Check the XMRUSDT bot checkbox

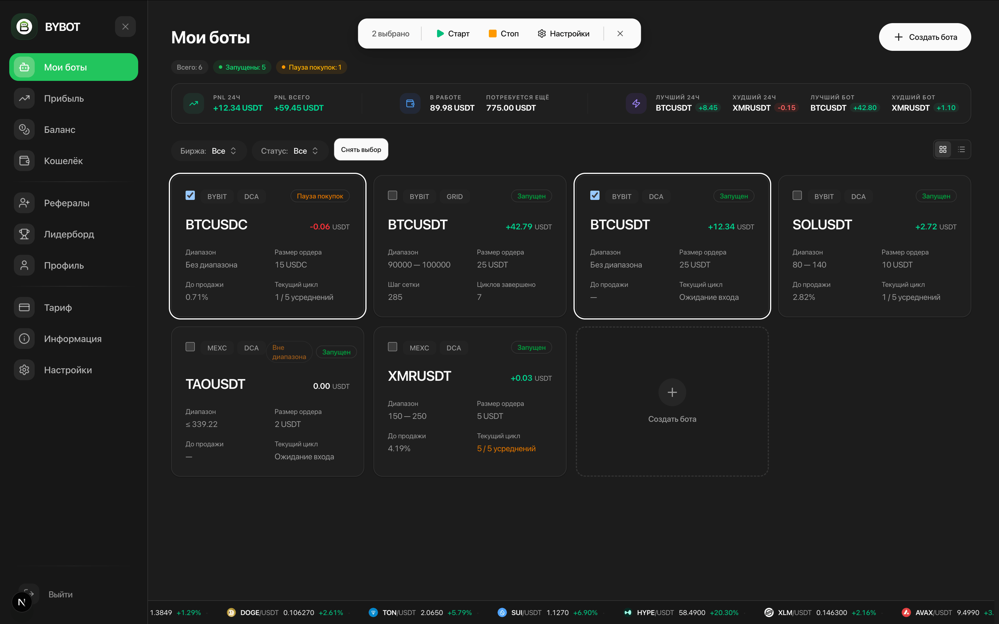click(x=393, y=347)
